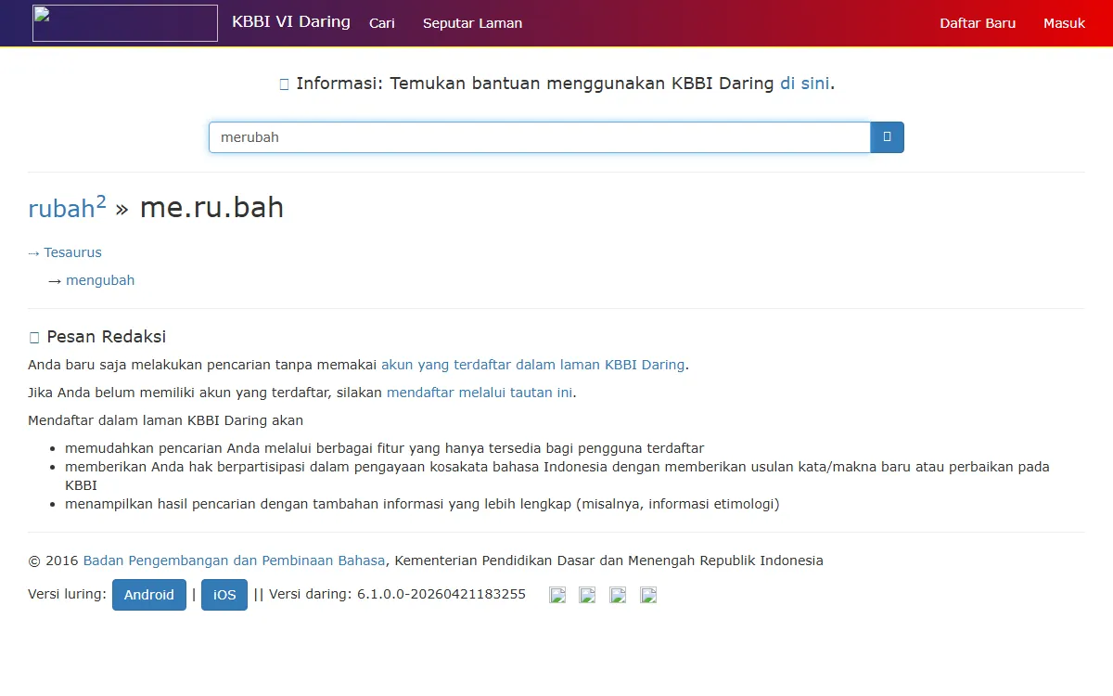The image size is (1113, 696).
Task: Click bullet text starting "memberikan Anda hak berpartisipasi"
Action: 557,476
